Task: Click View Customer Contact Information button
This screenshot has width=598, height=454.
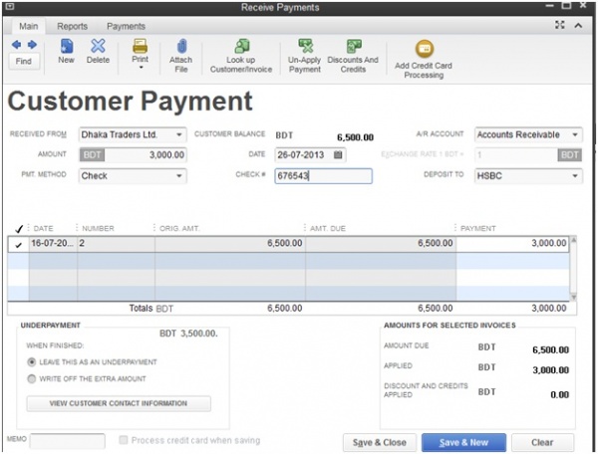Action: coord(119,403)
